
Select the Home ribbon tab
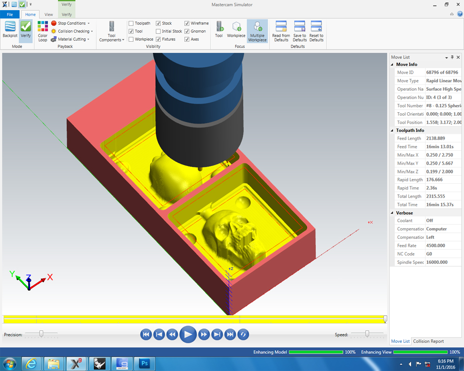coord(30,14)
